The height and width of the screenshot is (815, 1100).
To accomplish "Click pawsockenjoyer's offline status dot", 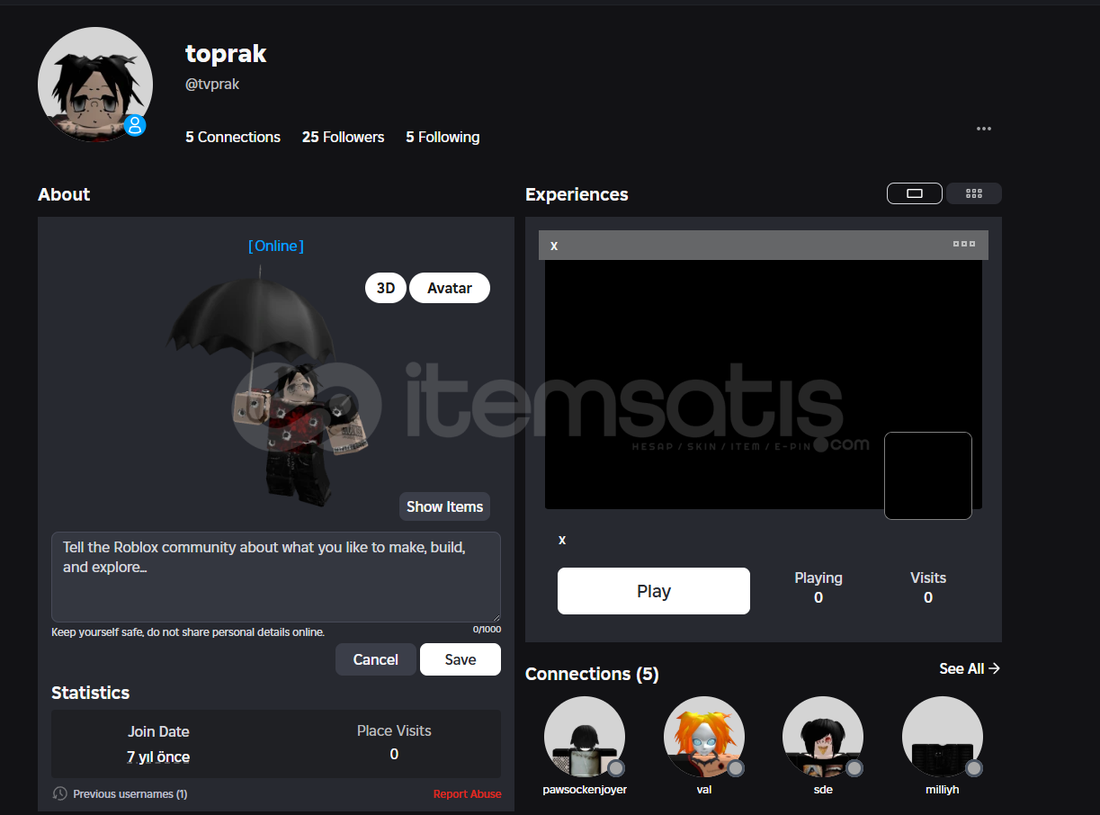I will coord(616,768).
